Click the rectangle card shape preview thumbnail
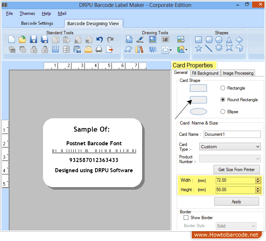 point(198,88)
